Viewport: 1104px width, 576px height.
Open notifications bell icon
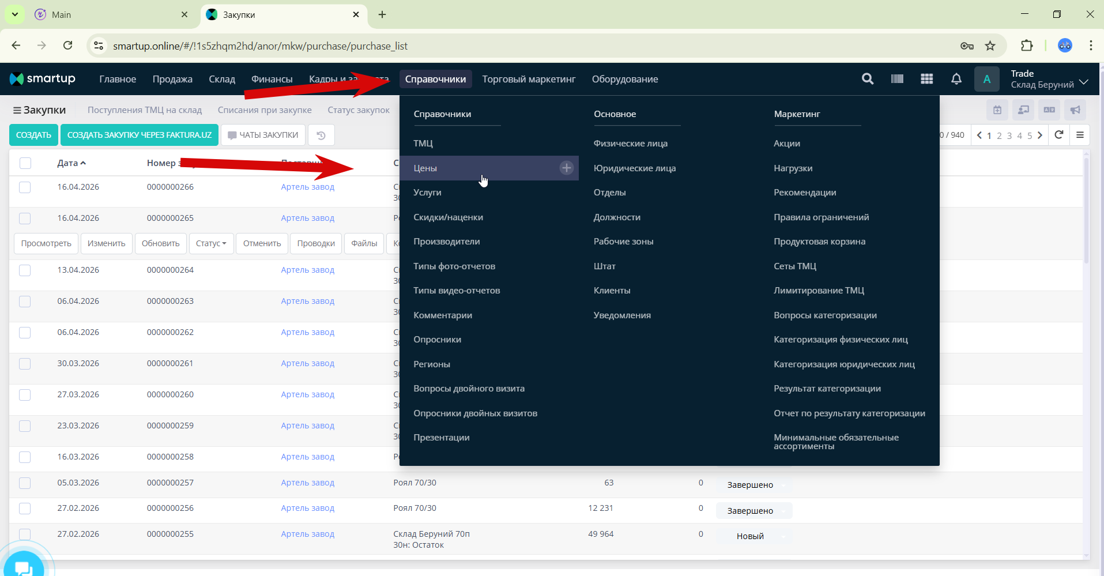click(956, 79)
